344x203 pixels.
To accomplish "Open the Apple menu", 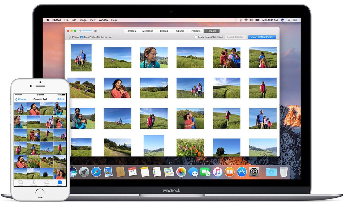I will pyautogui.click(x=48, y=20).
